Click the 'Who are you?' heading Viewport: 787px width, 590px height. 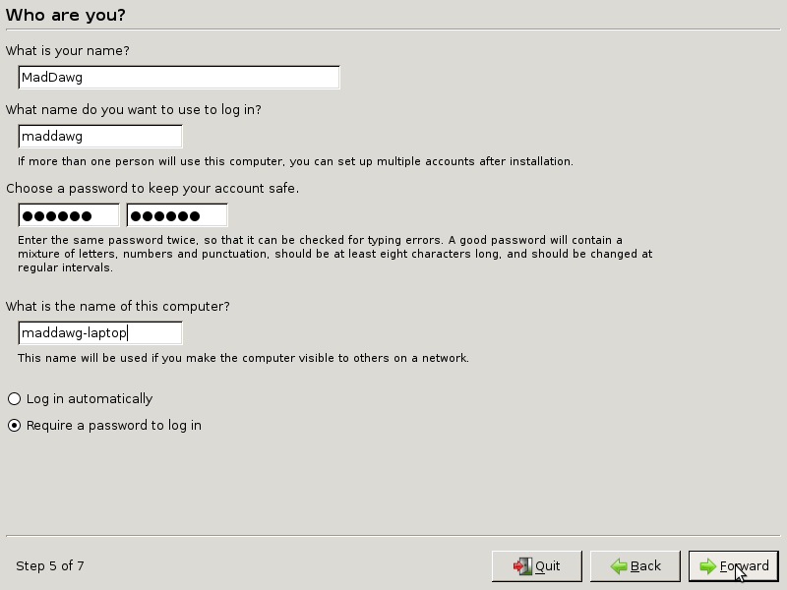[x=66, y=16]
